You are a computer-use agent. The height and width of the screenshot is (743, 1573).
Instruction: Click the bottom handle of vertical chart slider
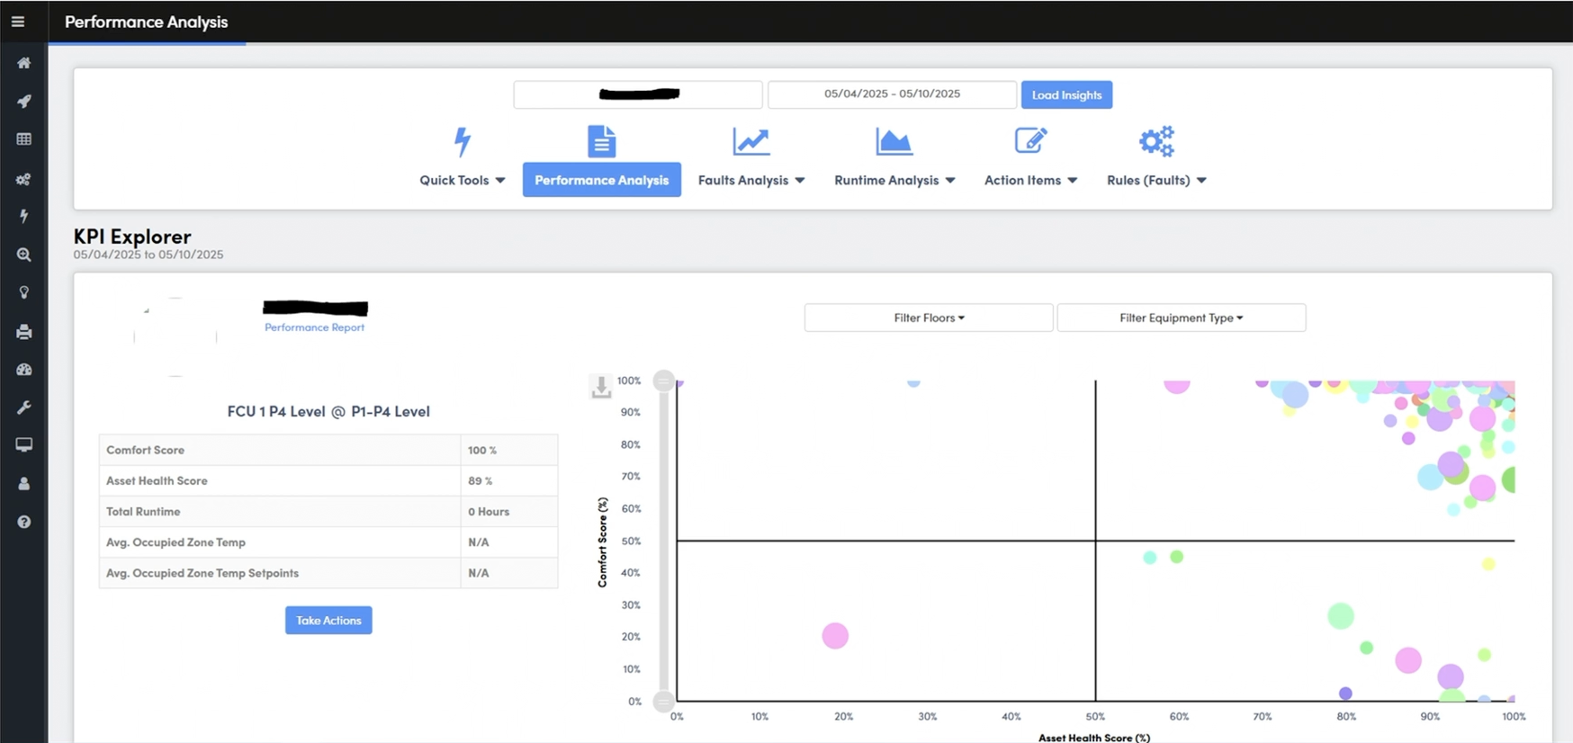tap(663, 702)
